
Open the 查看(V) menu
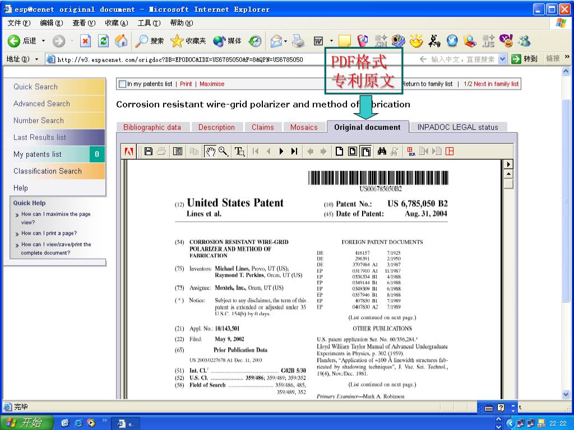coord(84,23)
